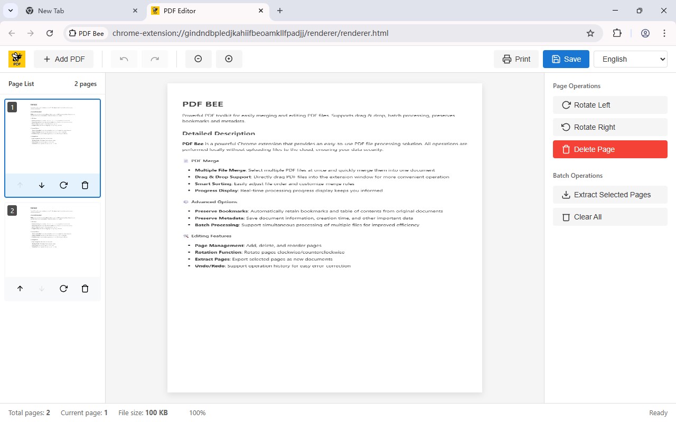Screen dimensions: 676x422
Task: Move page 1 up arrow
Action: (20, 185)
